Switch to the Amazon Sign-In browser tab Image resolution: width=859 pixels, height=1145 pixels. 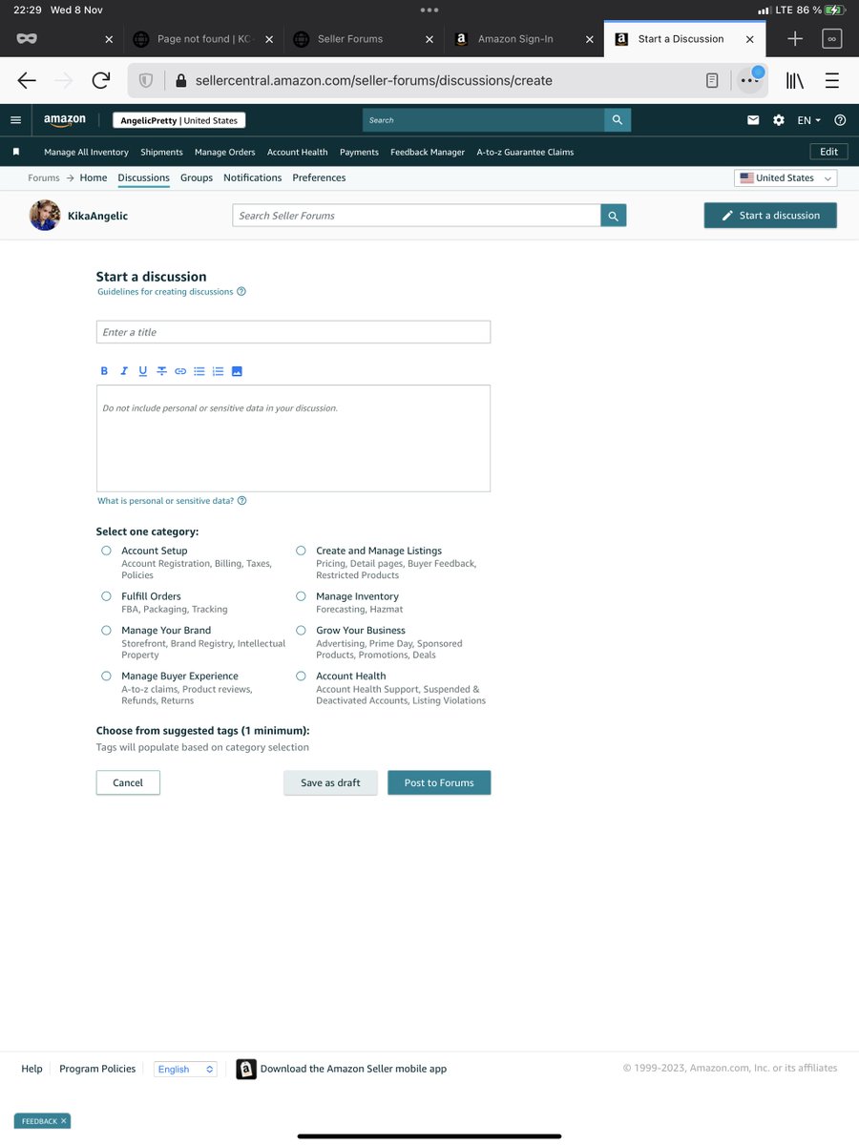(515, 39)
